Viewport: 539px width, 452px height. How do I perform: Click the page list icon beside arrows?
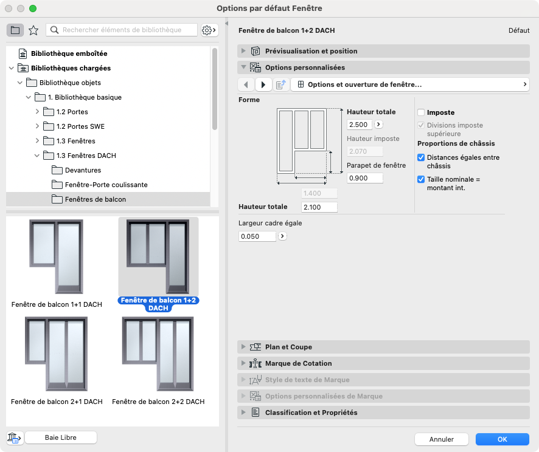coord(281,84)
